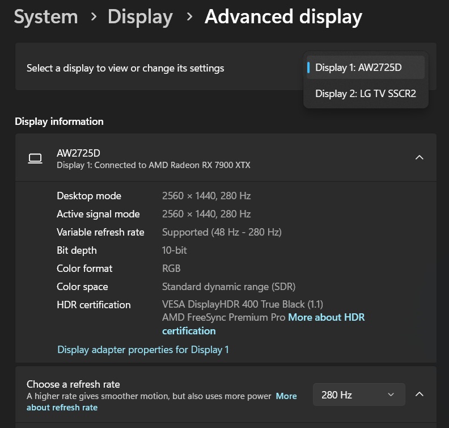Screen dimensions: 449x428
Task: Click 'AMD FreeSync Premium Pro' text
Action: tap(223, 317)
